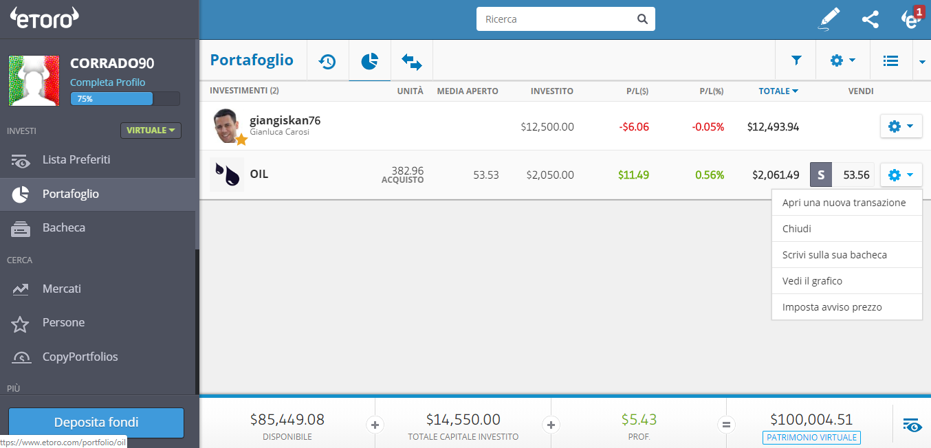This screenshot has height=448, width=931.
Task: Open the Completa Profilo link
Action: point(108,82)
